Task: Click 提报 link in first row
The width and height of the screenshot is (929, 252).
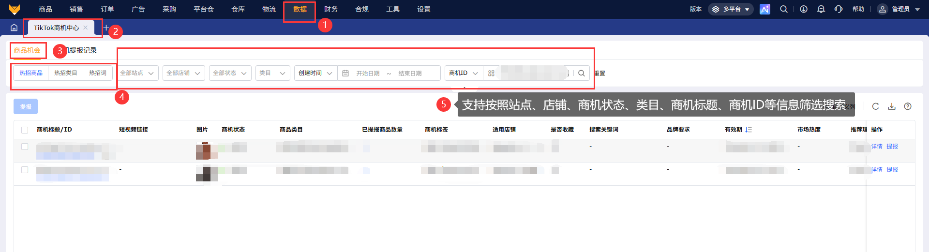Action: 892,147
